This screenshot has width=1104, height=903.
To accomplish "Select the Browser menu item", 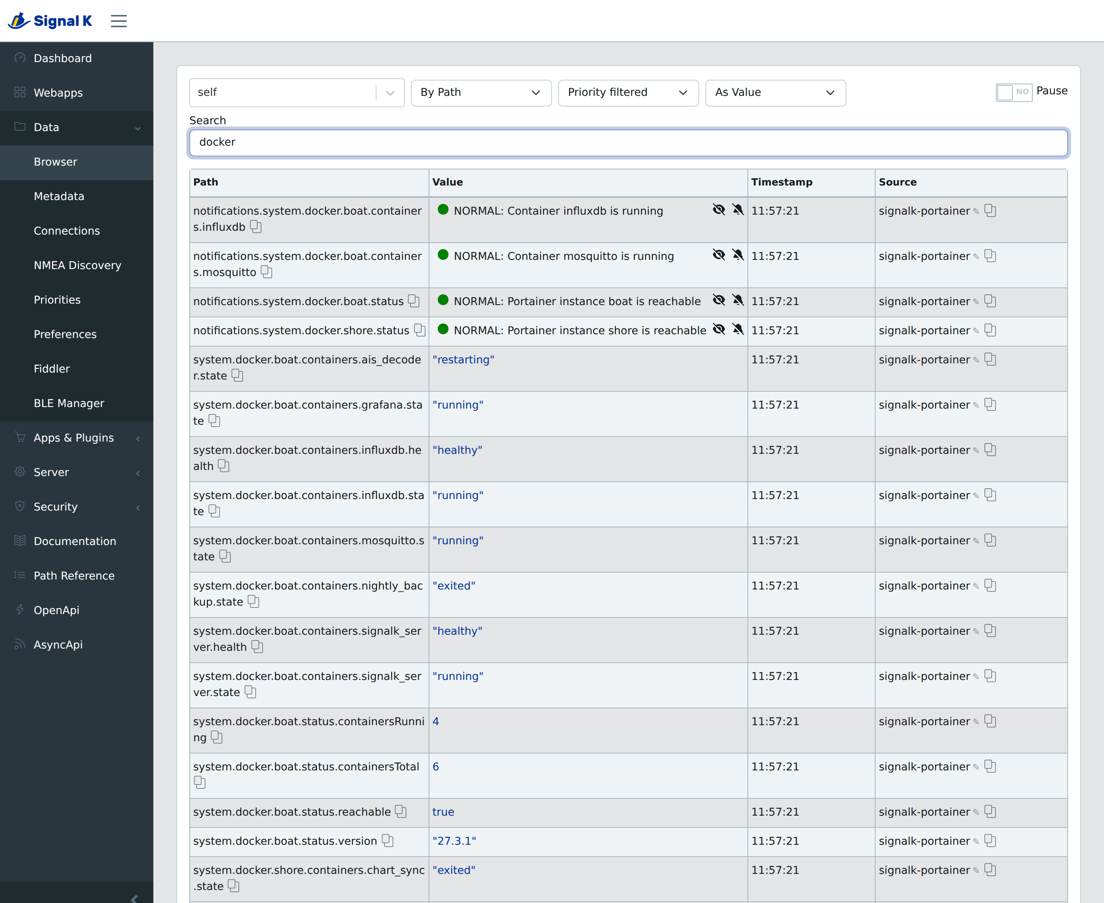I will [x=77, y=162].
